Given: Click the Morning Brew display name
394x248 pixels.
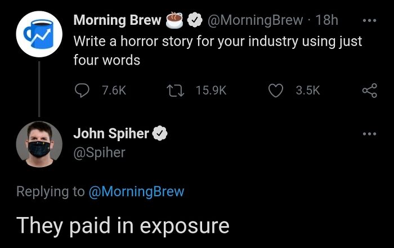Looking at the screenshot, I should tap(117, 21).
